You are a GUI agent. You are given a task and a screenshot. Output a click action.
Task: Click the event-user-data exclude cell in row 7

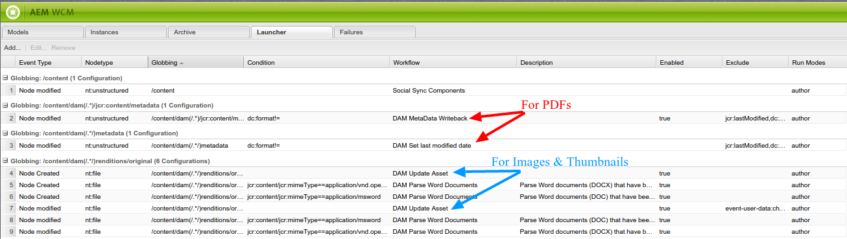pyautogui.click(x=756, y=209)
